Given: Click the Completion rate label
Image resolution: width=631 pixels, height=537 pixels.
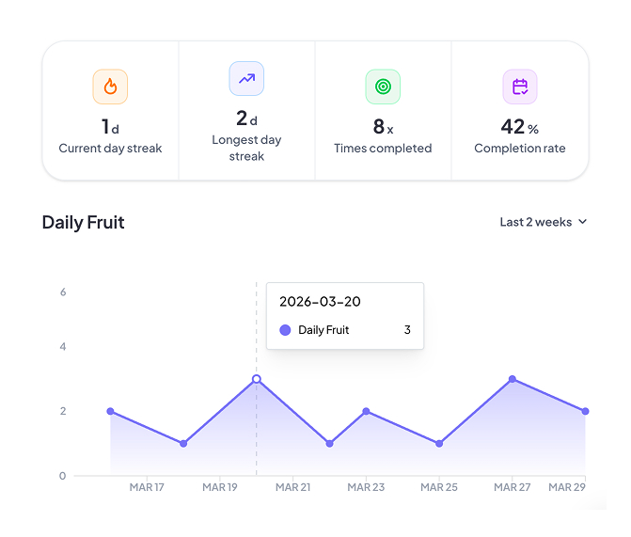Looking at the screenshot, I should pyautogui.click(x=519, y=149).
